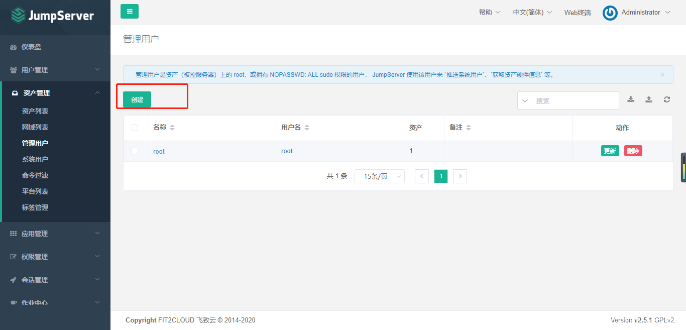The width and height of the screenshot is (686, 330).
Task: Click the user management people icon
Action: (x=14, y=70)
